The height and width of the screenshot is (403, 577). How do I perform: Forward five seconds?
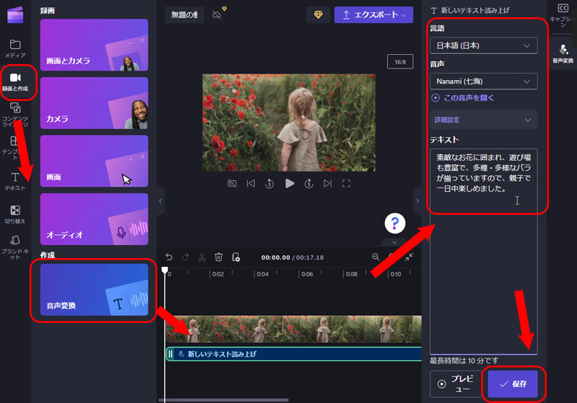click(309, 183)
